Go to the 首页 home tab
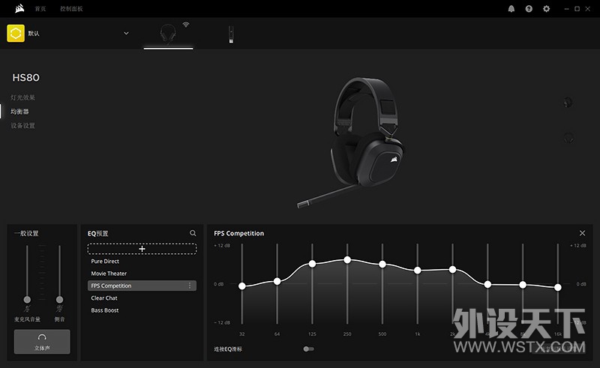Screen dimensions: 600x368 [x=40, y=9]
